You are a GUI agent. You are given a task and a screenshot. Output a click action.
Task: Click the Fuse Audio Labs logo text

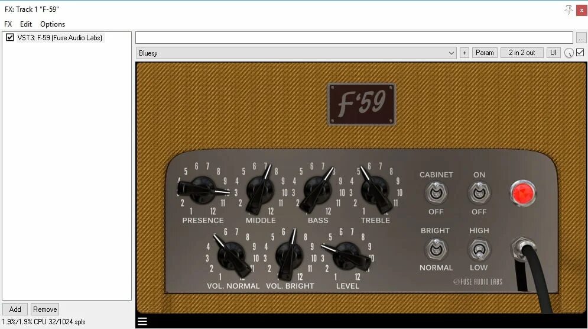pyautogui.click(x=477, y=282)
